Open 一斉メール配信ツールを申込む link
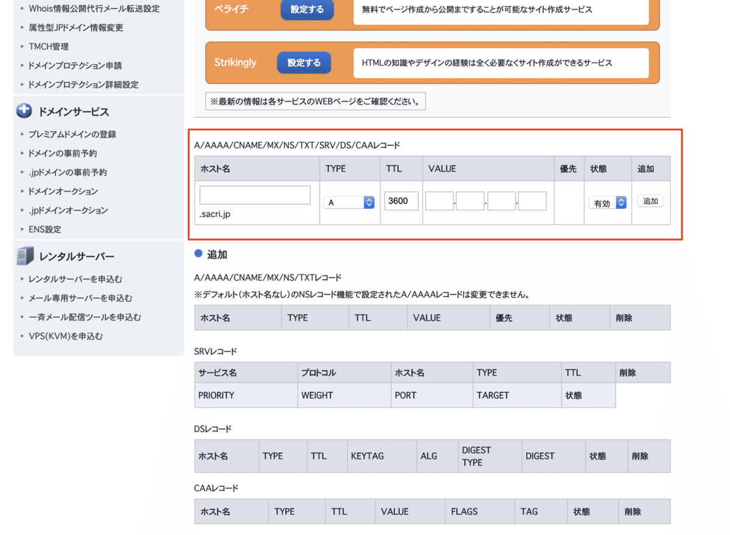This screenshot has height=535, width=730. (x=85, y=317)
